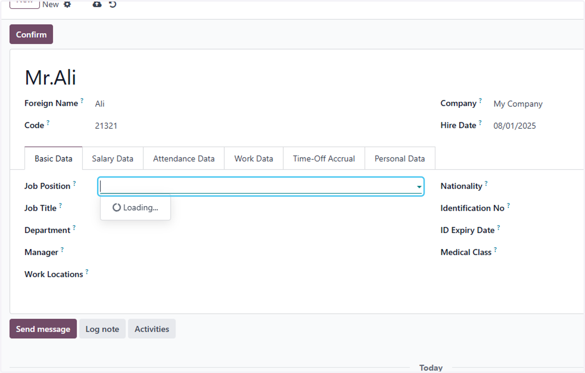Click the partially visible New button at top
Viewport: 585px width, 373px height.
click(x=24, y=4)
